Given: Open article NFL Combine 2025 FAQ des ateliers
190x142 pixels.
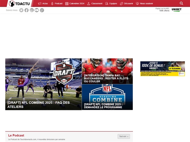Looking at the screenshot, I should pos(39,105).
